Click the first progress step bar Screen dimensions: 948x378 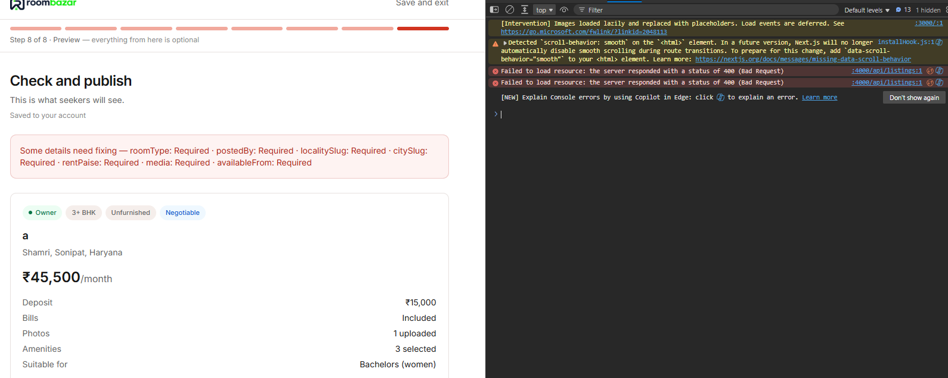(36, 29)
